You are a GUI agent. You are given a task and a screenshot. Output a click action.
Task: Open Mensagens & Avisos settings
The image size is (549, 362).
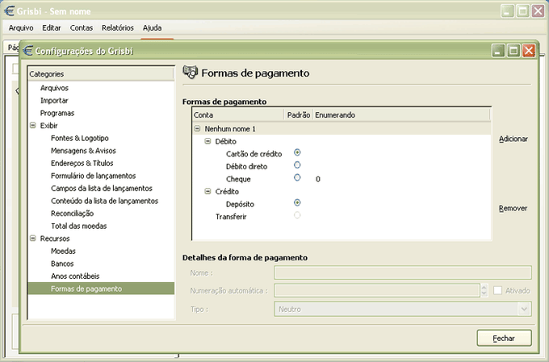[83, 151]
